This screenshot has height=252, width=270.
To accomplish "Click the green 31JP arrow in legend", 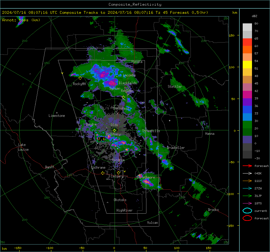I will coord(247,196).
